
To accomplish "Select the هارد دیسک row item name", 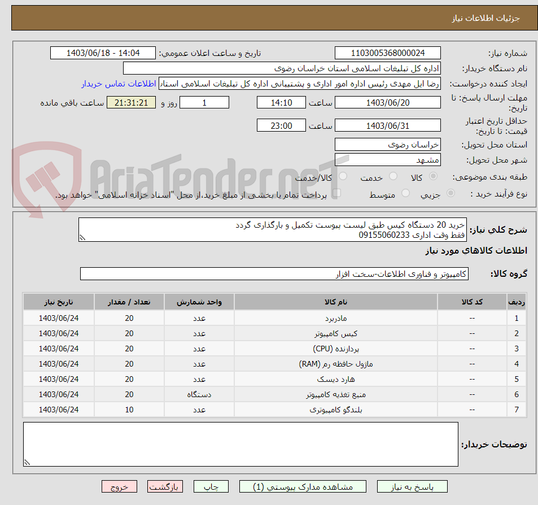I will (x=336, y=380).
